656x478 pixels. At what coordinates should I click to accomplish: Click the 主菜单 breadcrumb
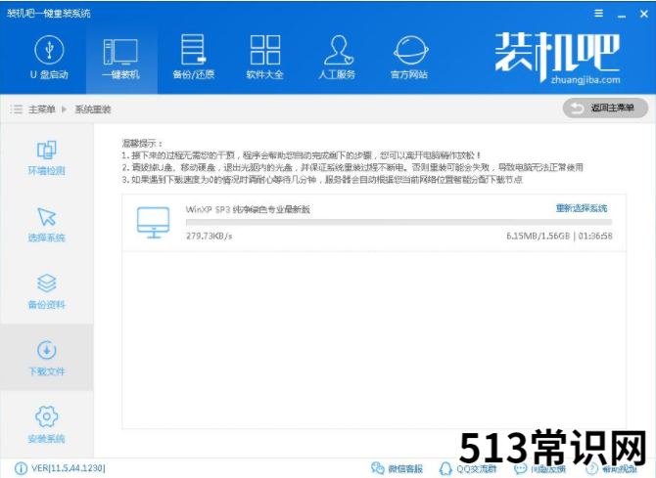click(42, 109)
